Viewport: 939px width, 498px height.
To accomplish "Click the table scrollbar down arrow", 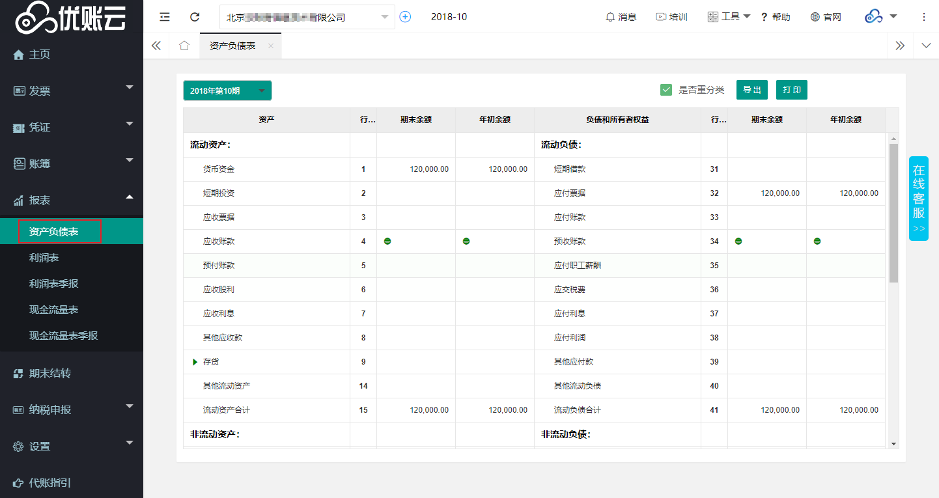I will coord(893,443).
